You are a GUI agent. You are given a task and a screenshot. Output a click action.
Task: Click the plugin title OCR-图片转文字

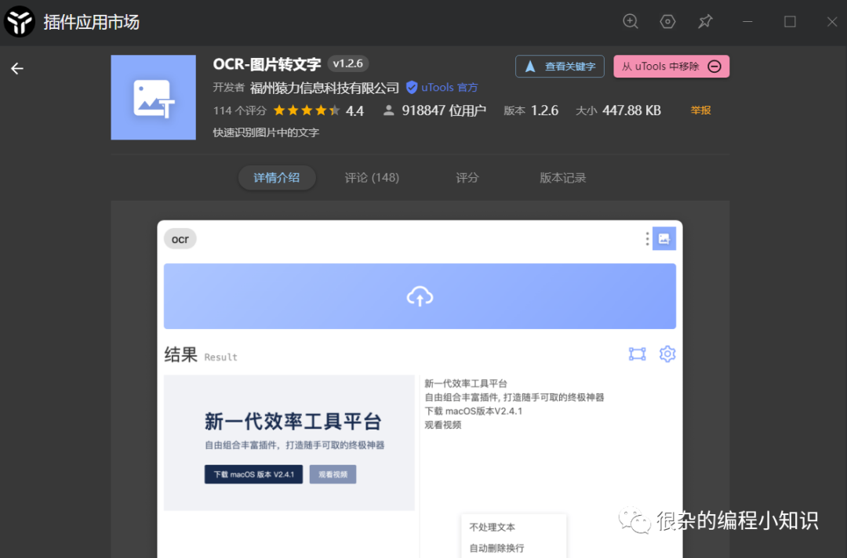point(267,64)
